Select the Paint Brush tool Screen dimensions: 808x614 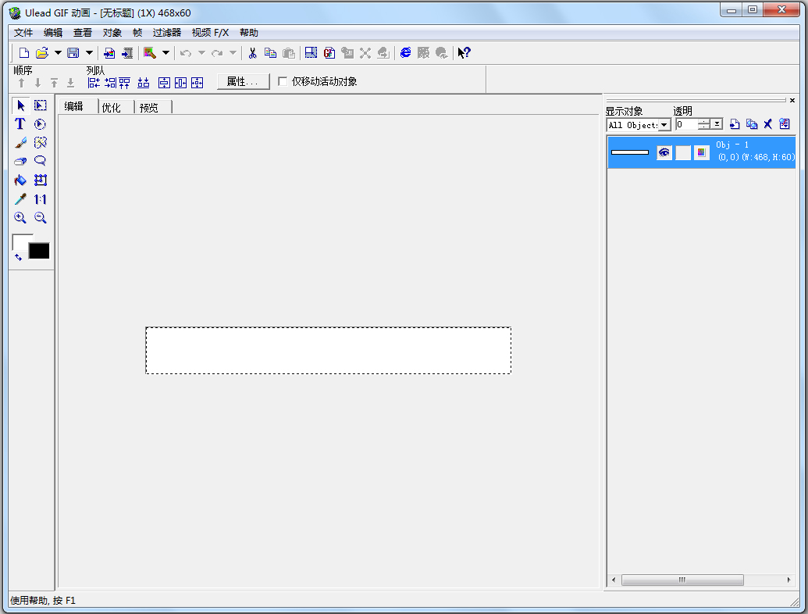point(20,143)
